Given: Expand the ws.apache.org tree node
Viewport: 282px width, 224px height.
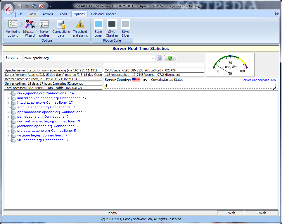Looking at the screenshot, I should pos(8,136).
